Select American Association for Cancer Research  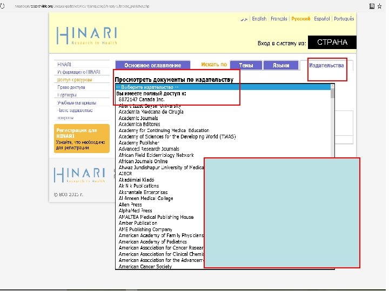click(161, 248)
